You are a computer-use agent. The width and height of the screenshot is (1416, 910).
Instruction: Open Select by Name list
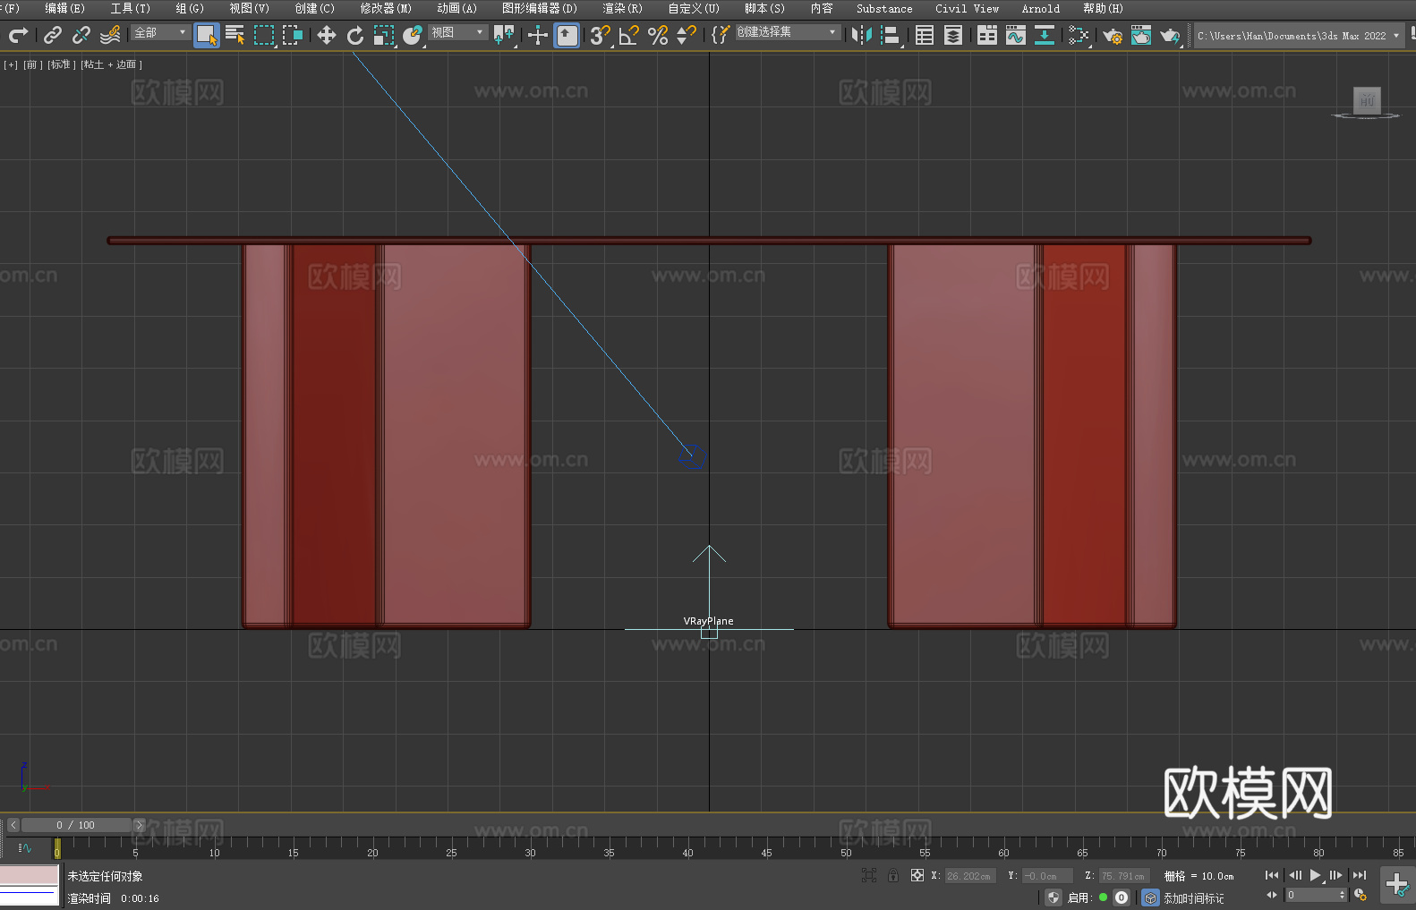tap(235, 35)
